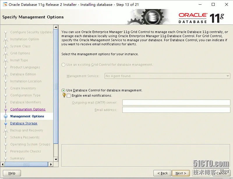Screen dimensions: 233x179
Task: Click sidebar scroll right arrow
Action: (51, 164)
